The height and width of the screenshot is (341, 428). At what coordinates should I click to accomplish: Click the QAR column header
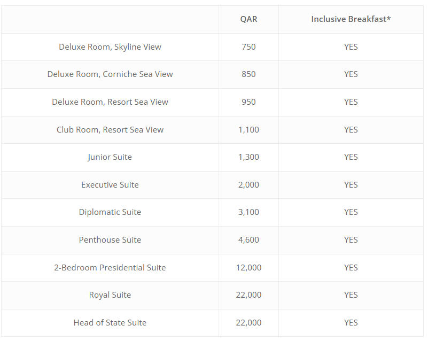[x=248, y=19]
